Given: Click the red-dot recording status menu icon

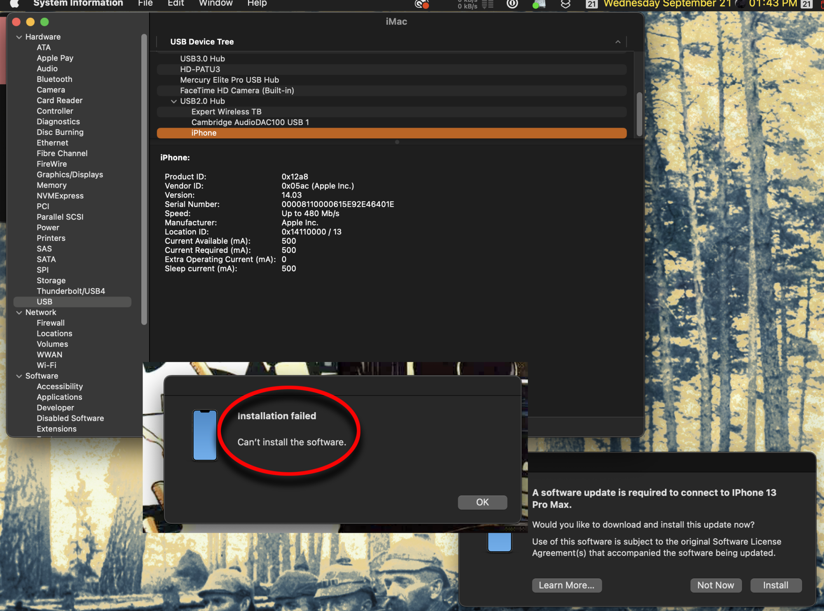Looking at the screenshot, I should click(x=421, y=5).
